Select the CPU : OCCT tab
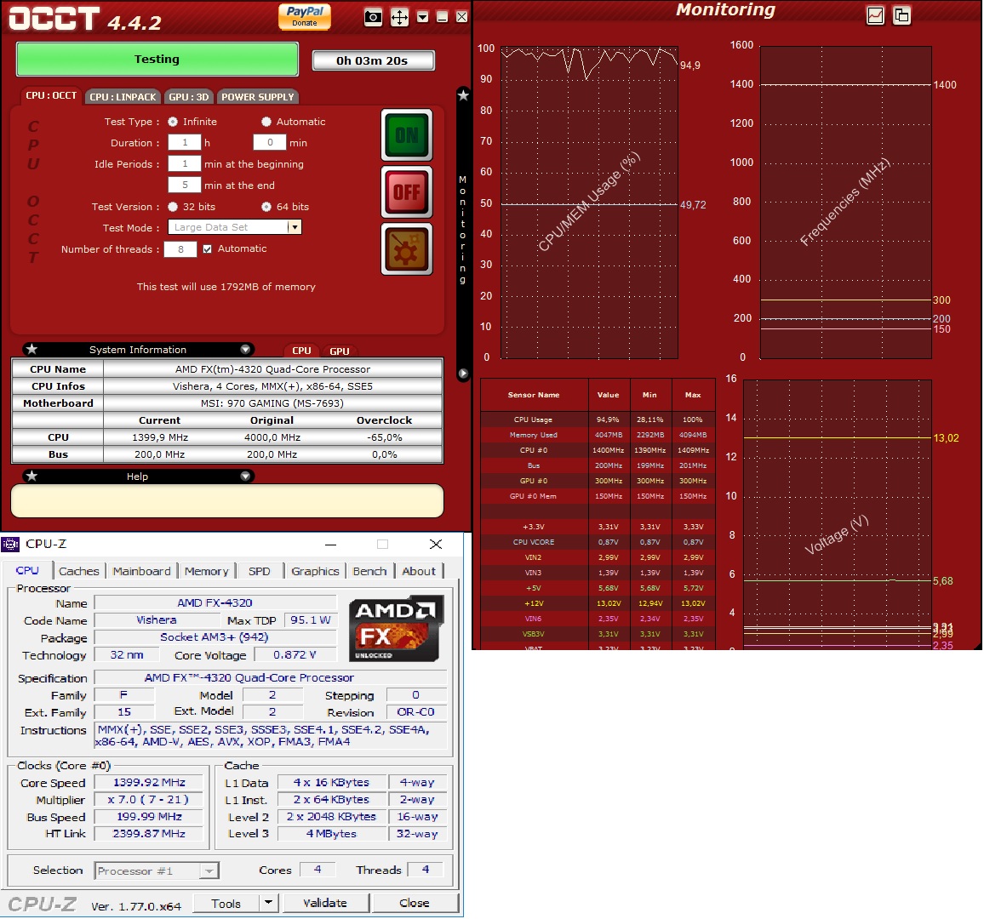The image size is (984, 919). tap(51, 96)
